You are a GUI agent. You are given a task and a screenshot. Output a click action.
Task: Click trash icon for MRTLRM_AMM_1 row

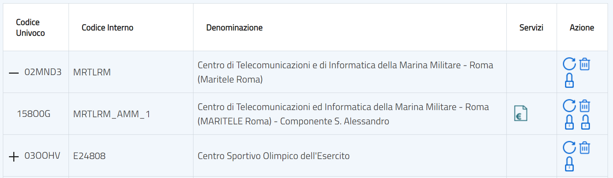(x=585, y=106)
